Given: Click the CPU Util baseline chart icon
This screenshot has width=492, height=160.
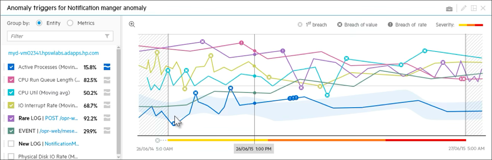Looking at the screenshot, I should (x=107, y=93).
